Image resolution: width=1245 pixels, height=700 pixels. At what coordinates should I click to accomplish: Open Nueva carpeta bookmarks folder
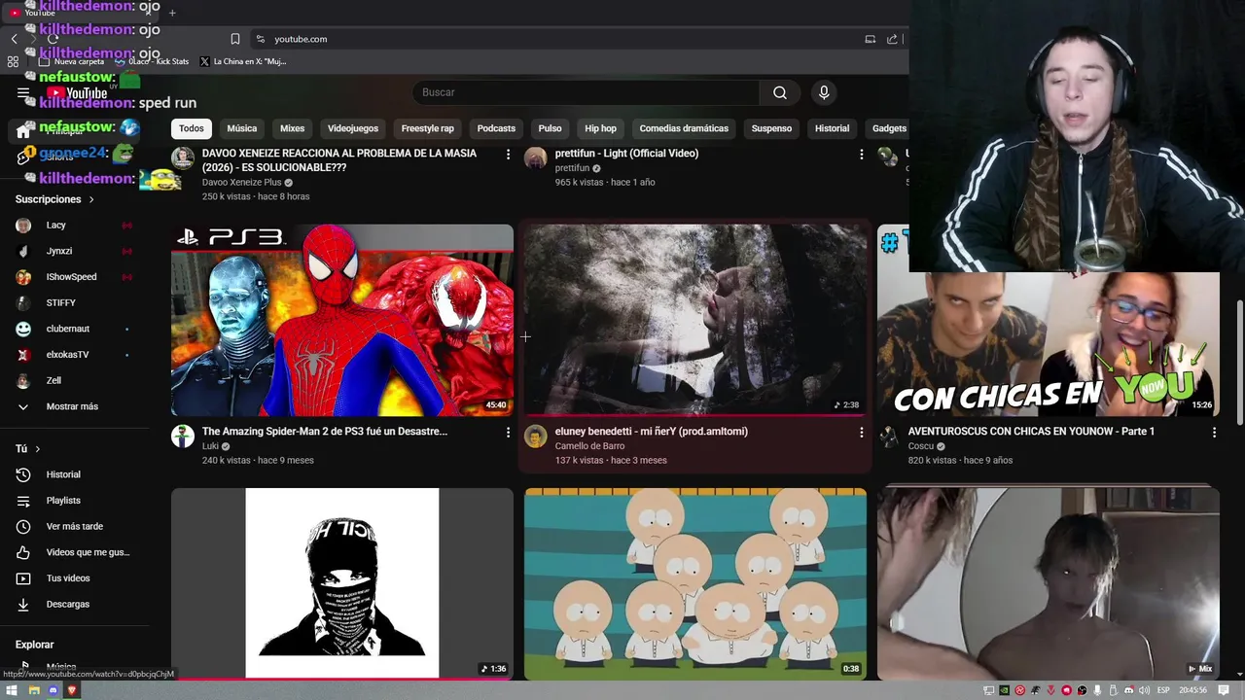71,61
